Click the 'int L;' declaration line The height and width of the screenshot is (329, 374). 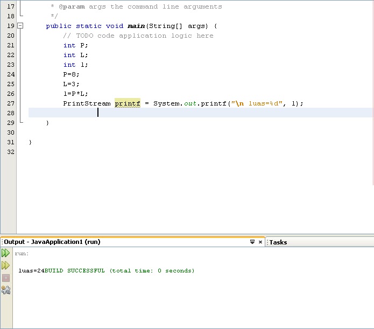tap(76, 55)
